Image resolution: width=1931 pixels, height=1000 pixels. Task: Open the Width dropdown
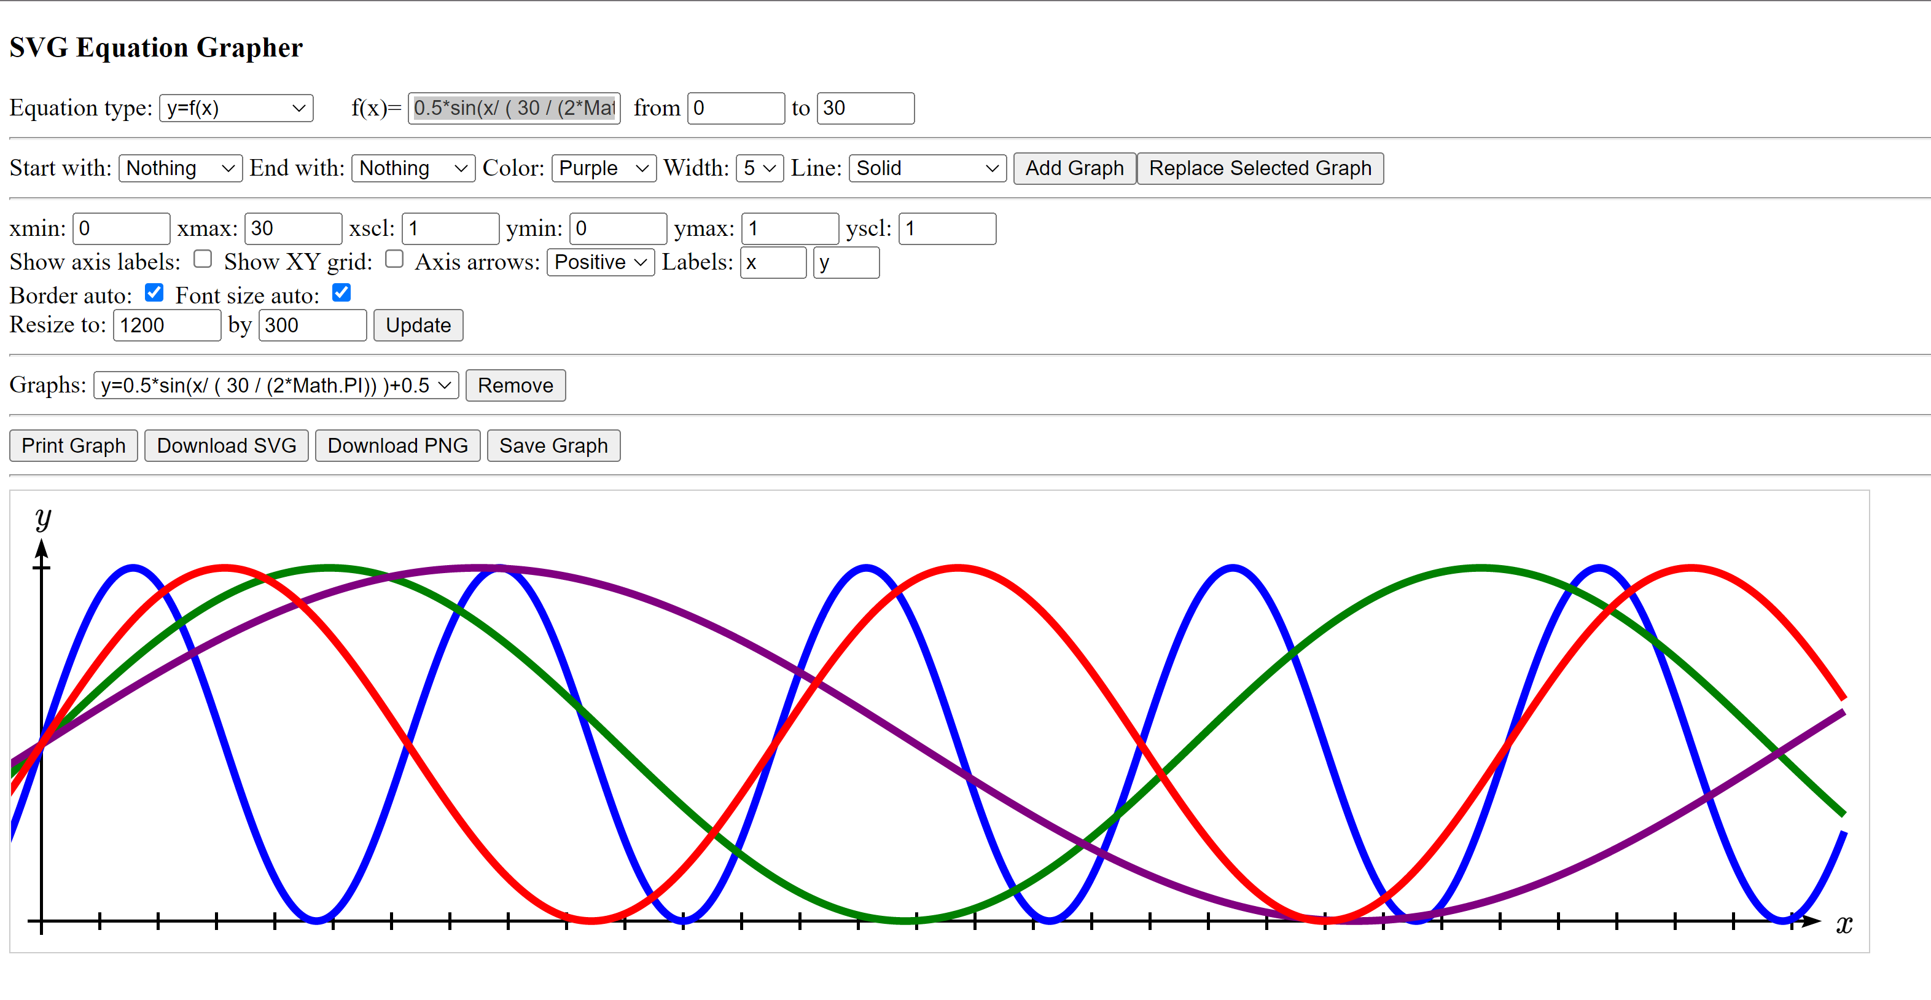coord(760,168)
